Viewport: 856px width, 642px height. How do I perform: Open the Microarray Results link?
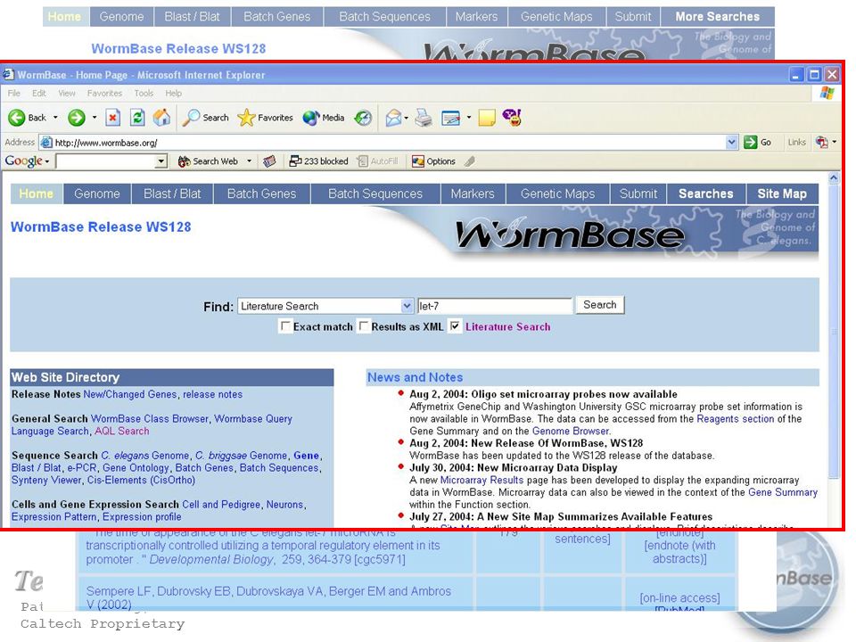481,480
